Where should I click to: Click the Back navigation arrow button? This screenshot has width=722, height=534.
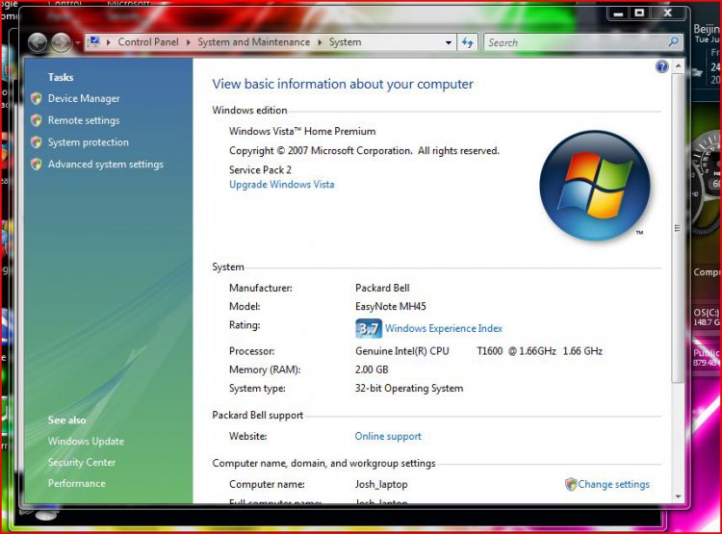[x=38, y=43]
